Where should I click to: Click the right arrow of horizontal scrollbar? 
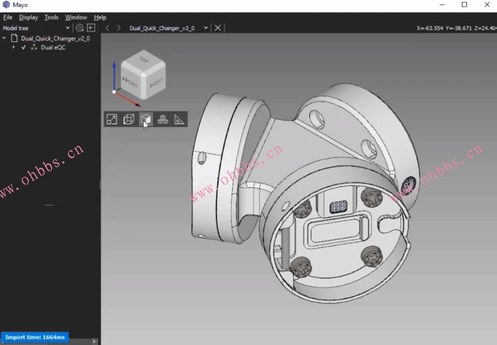pyautogui.click(x=95, y=341)
